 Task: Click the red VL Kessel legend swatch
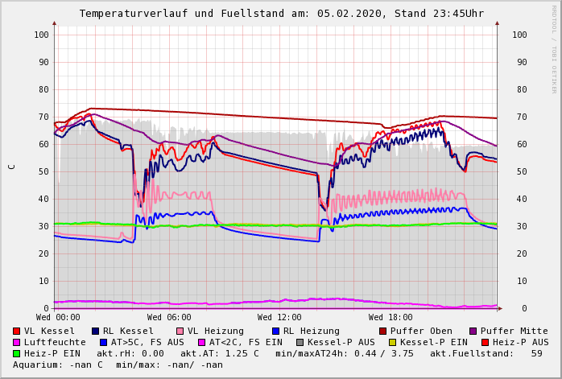(17, 331)
